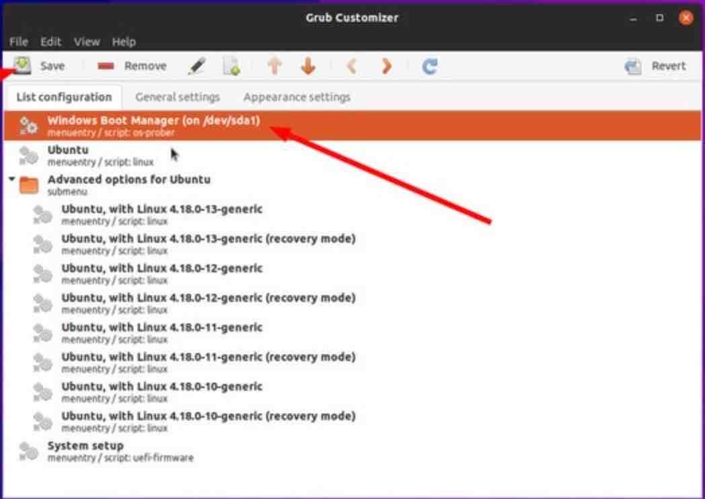This screenshot has height=499, width=705.
Task: Click the left arrow to remove from submenu
Action: [352, 66]
